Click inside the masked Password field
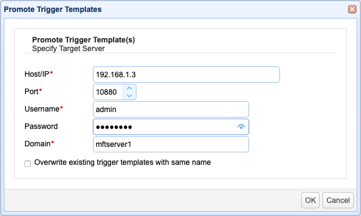Viewport: 361px width, 216px height. [x=165, y=127]
